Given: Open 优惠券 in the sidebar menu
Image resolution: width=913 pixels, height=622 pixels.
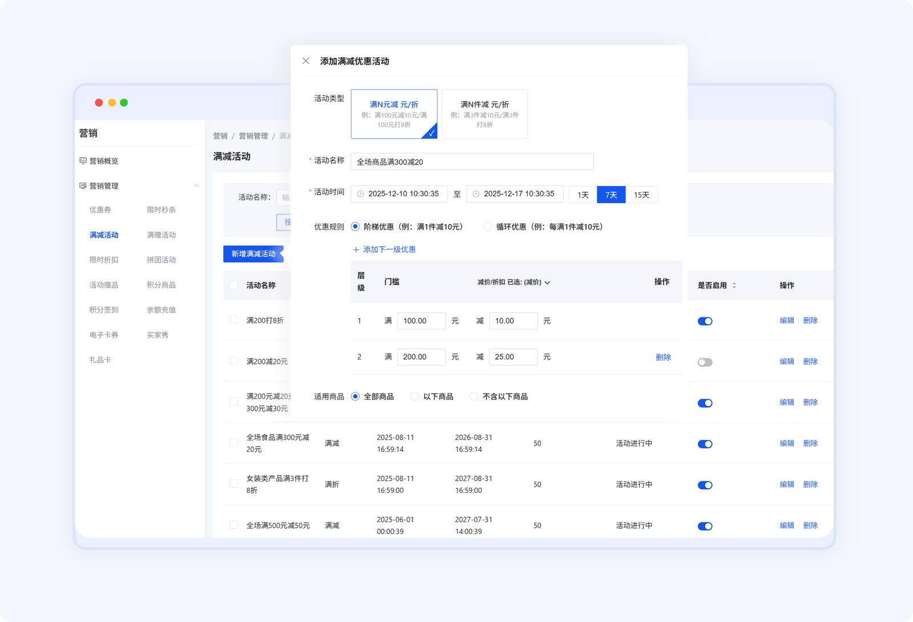Looking at the screenshot, I should (100, 210).
